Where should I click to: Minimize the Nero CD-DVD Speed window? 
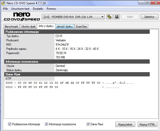[x=141, y=3]
